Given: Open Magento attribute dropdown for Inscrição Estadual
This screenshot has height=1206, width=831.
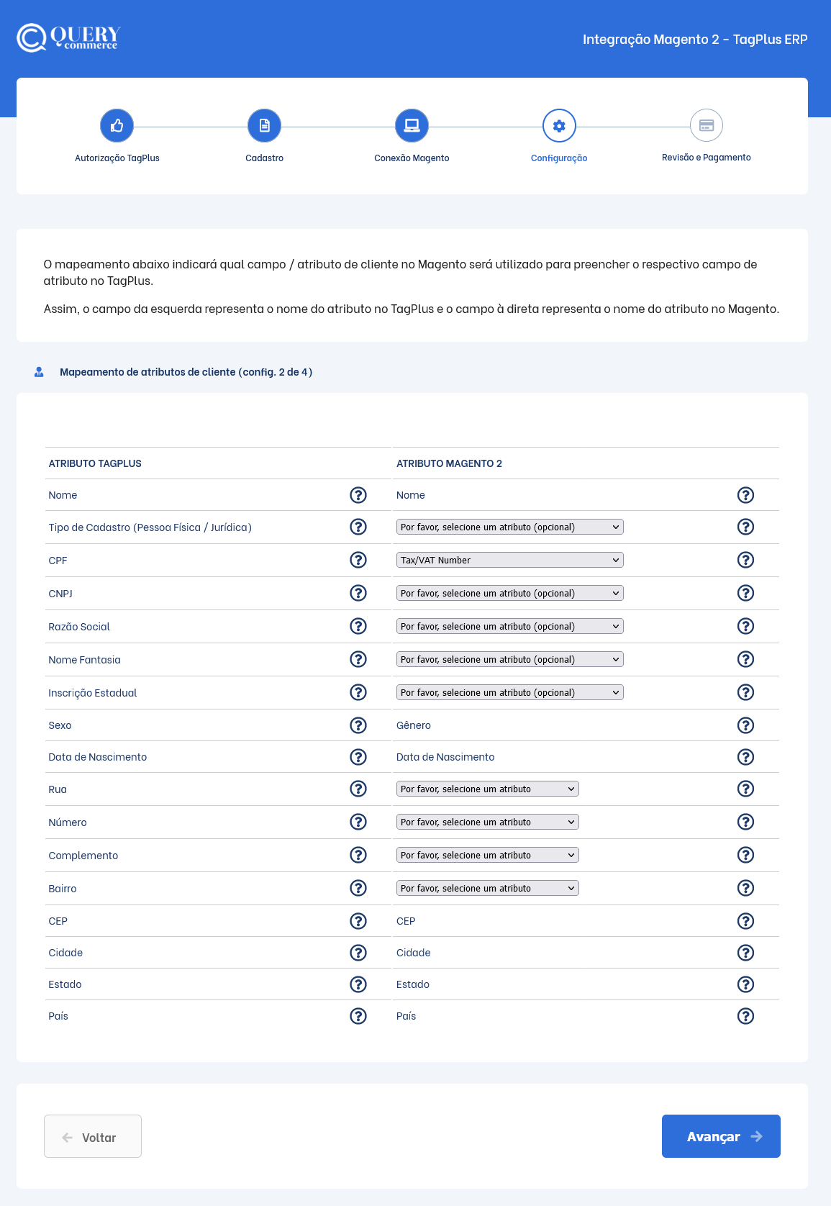Looking at the screenshot, I should coord(510,692).
